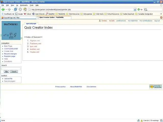Open the Back button history dropdown
This screenshot has width=163, height=122.
point(6,9)
